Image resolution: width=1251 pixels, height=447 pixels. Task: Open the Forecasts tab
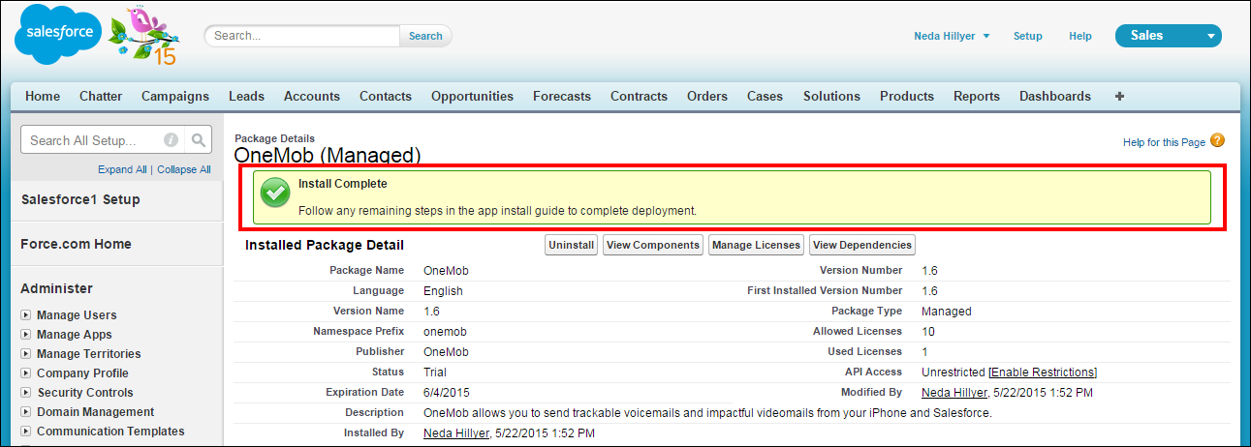point(562,96)
